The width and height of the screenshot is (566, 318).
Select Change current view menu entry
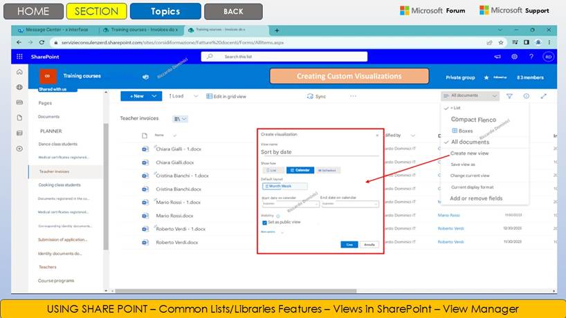pos(470,176)
